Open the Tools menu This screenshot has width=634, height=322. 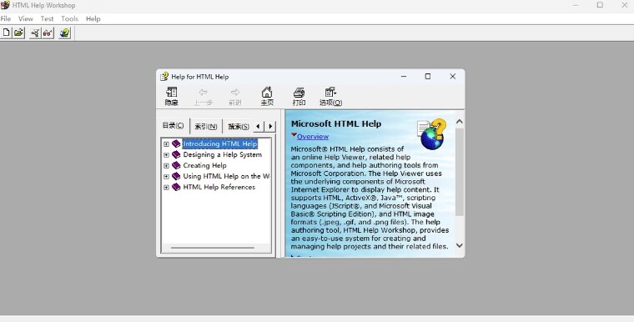pos(69,18)
